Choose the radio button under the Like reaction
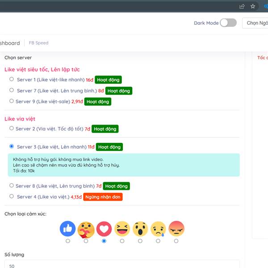Image resolution: width=268 pixels, height=268 pixels. [x=68, y=241]
